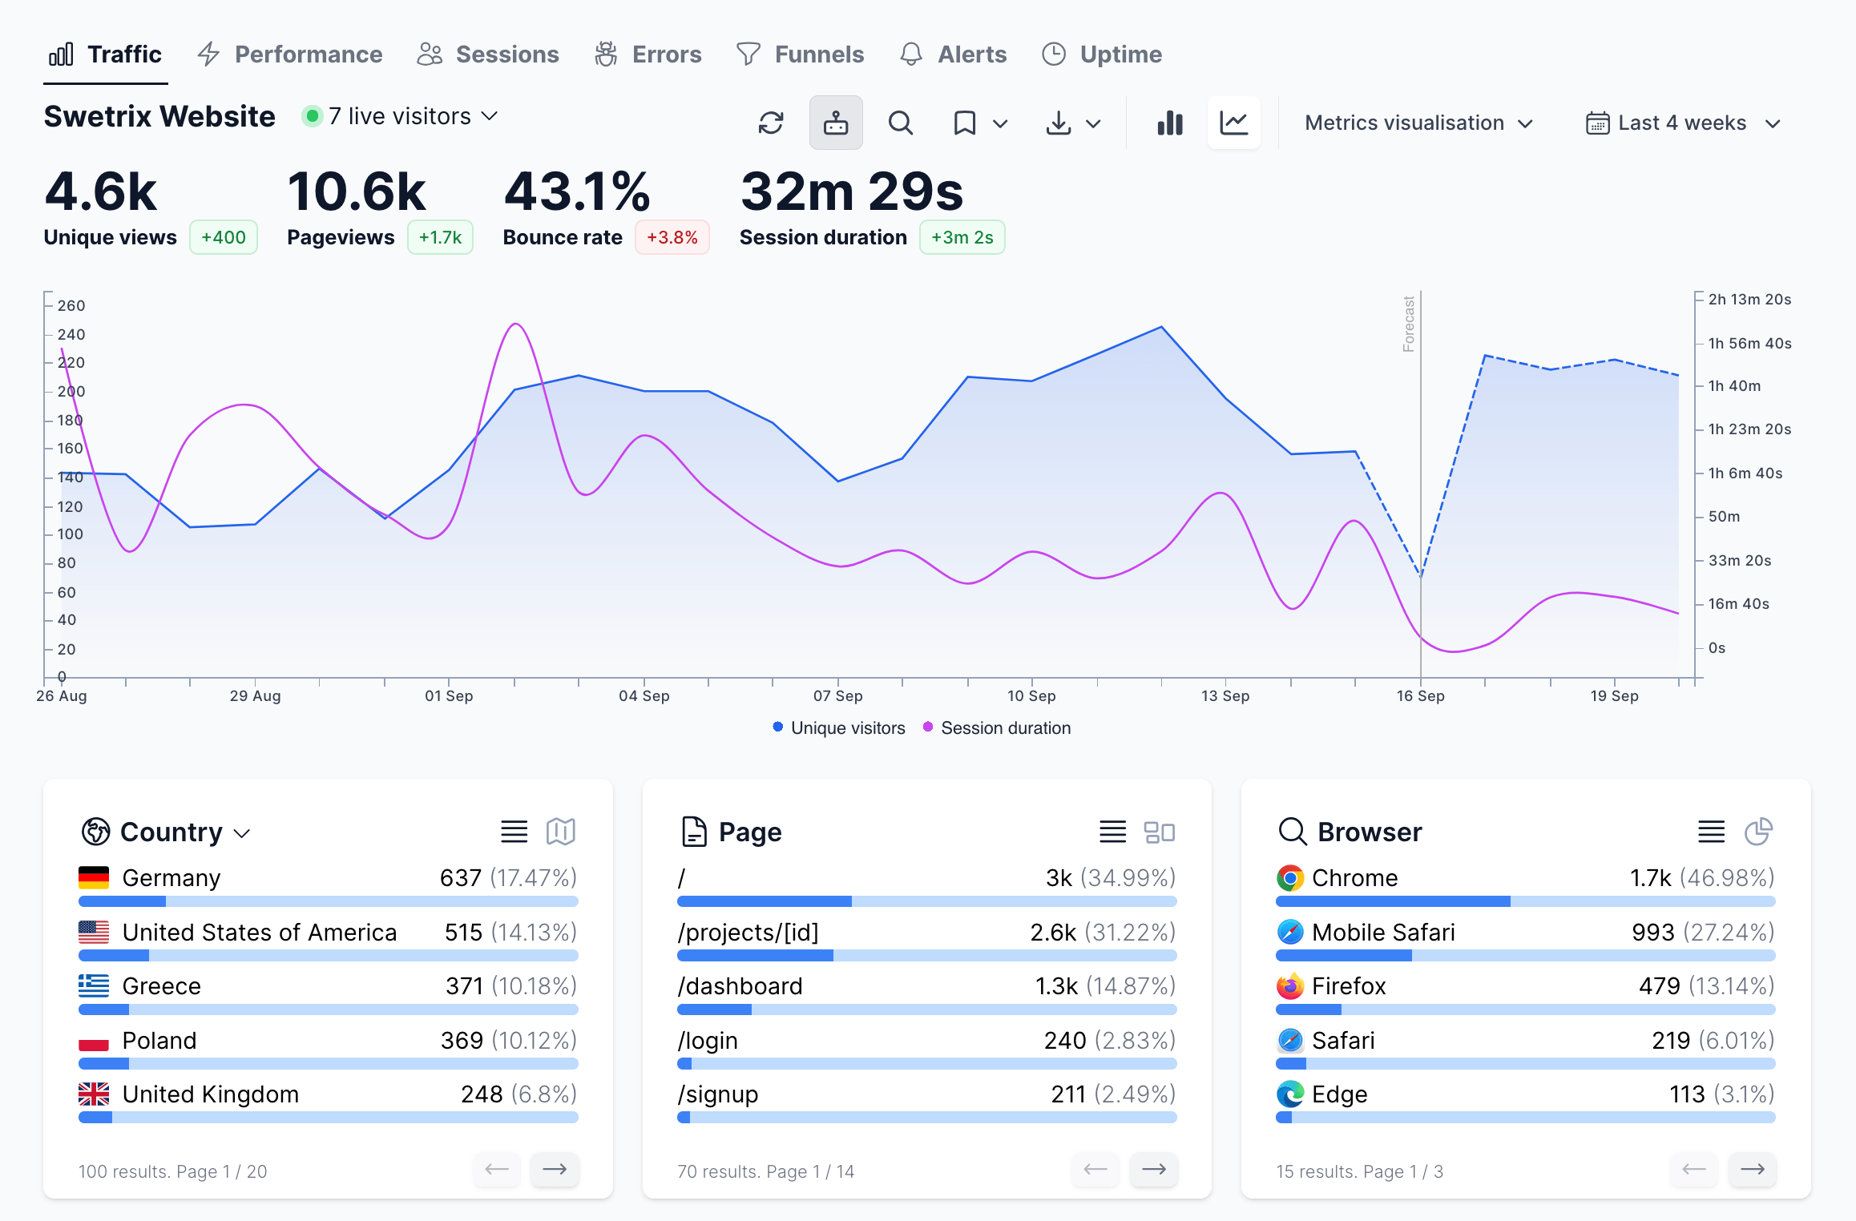Select list view in Page panel
Image resolution: width=1856 pixels, height=1221 pixels.
click(1113, 832)
